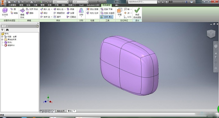Click the binoculars find icon in browser
The width and height of the screenshot is (219, 118).
pyautogui.click(x=7, y=29)
